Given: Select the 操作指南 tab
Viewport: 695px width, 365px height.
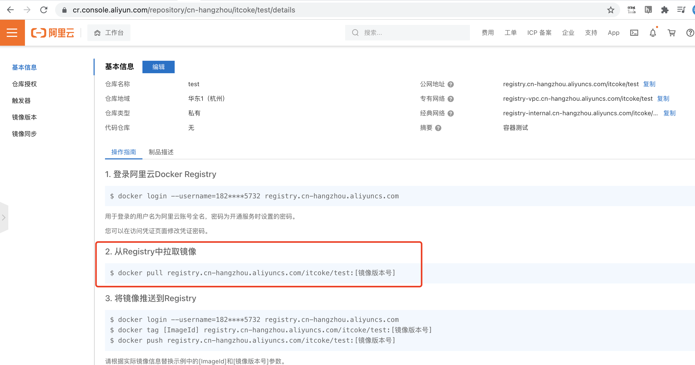Looking at the screenshot, I should coord(123,152).
